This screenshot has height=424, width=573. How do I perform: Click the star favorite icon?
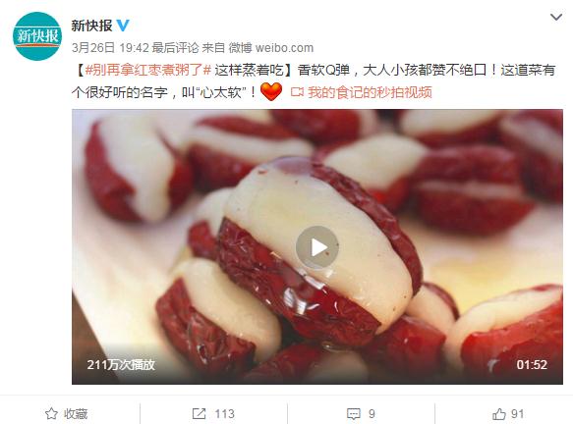51,414
